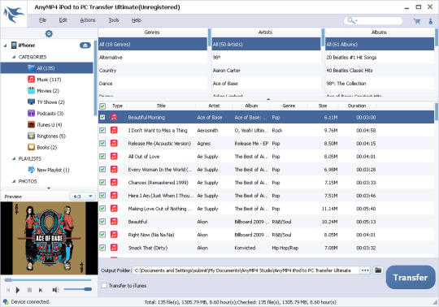439x307 pixels.
Task: Select the iTunes U category icon
Action: [x=31, y=125]
